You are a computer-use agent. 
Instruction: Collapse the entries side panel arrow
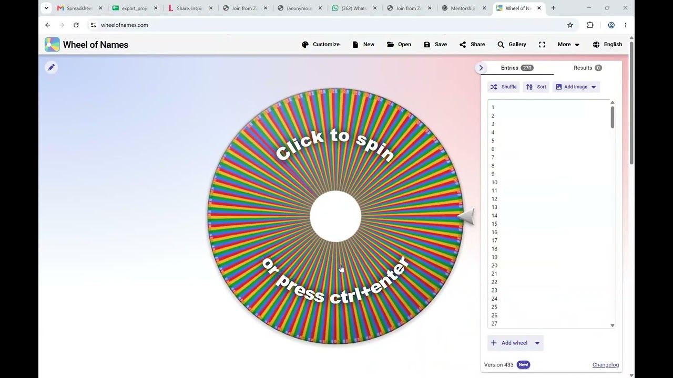pos(481,68)
